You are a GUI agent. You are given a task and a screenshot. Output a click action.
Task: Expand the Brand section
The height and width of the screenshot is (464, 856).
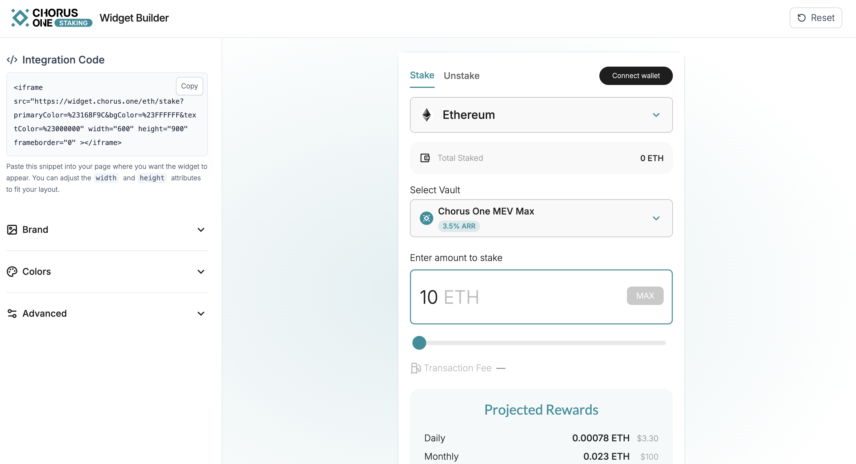tap(201, 230)
